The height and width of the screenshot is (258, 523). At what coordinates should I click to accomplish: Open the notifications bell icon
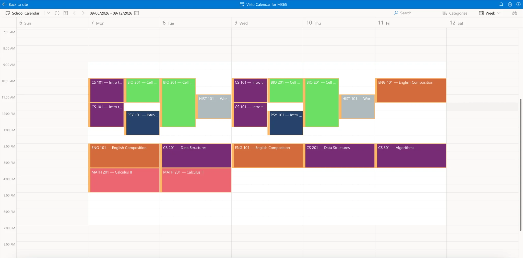[x=501, y=4]
